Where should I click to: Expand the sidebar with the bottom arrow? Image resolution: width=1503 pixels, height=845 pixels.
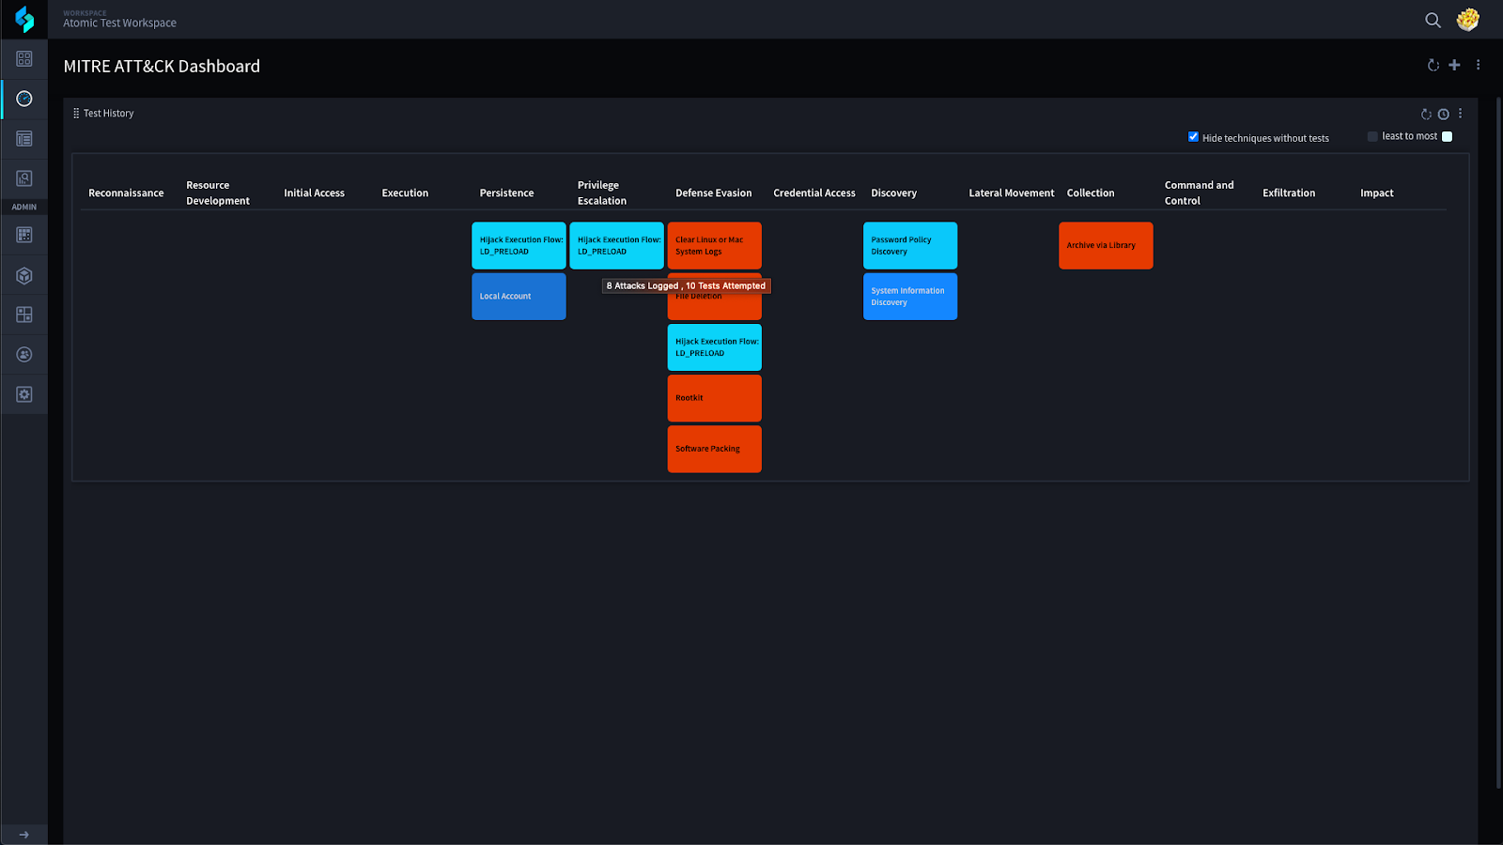24,835
